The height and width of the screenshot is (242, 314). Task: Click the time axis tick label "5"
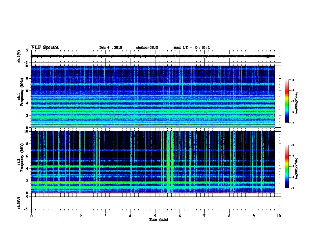point(155,216)
